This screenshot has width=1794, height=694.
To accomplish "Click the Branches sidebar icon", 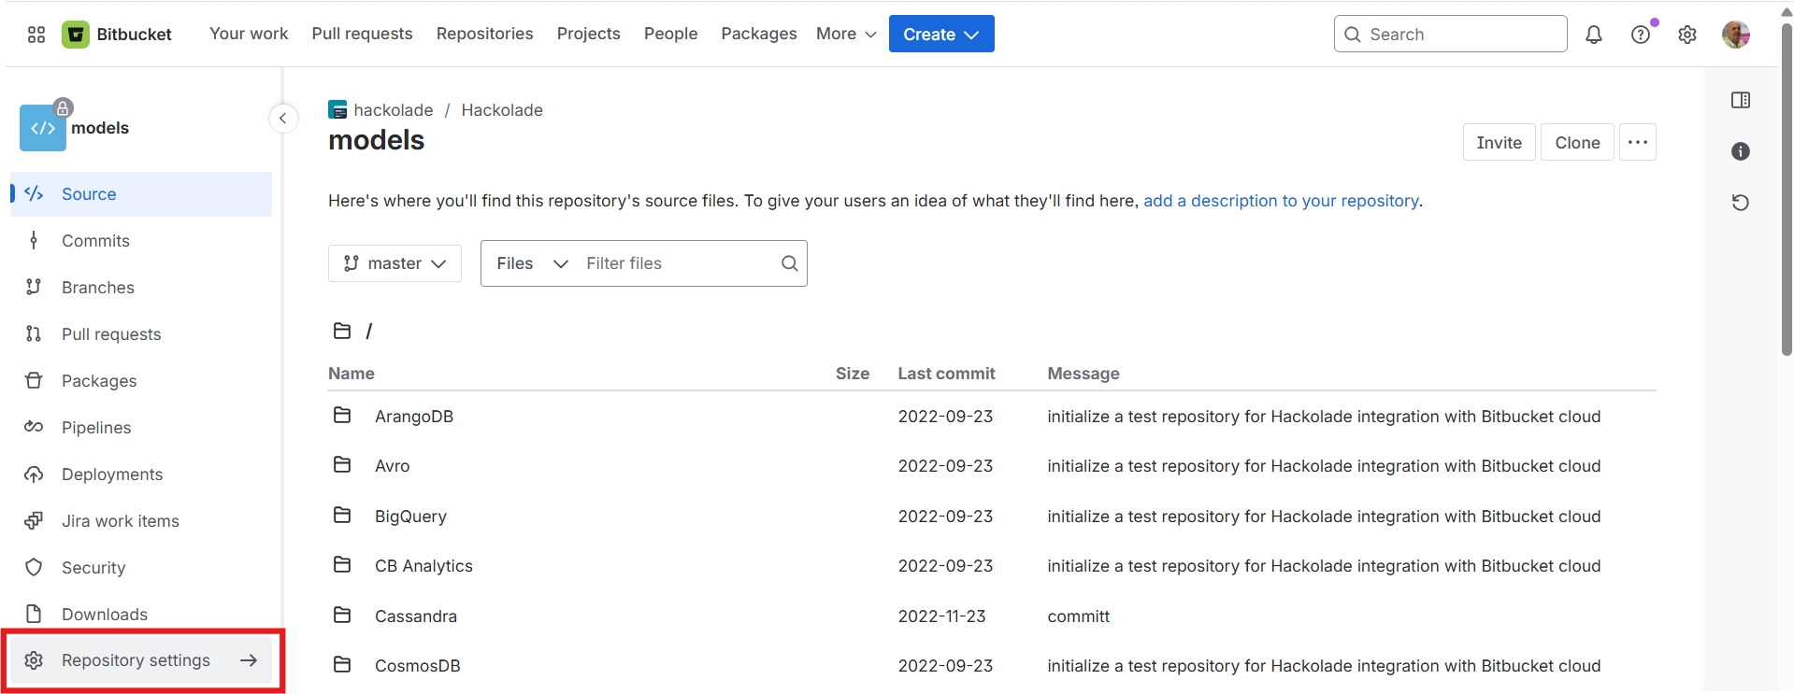I will (x=34, y=288).
